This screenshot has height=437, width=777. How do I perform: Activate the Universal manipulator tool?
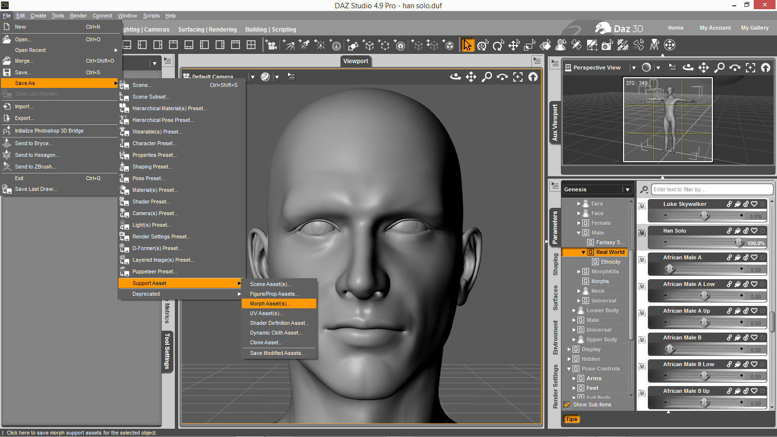[483, 45]
